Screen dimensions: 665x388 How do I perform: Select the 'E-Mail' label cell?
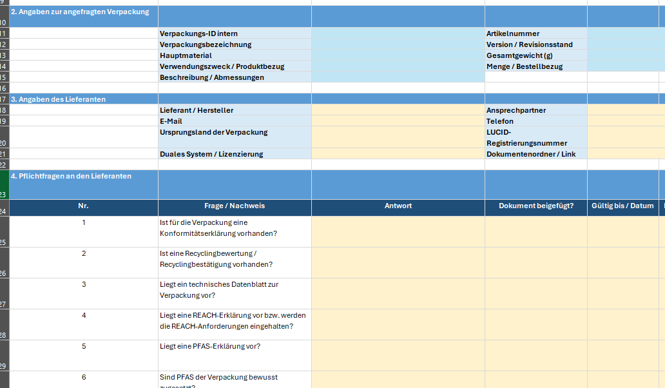tap(235, 121)
